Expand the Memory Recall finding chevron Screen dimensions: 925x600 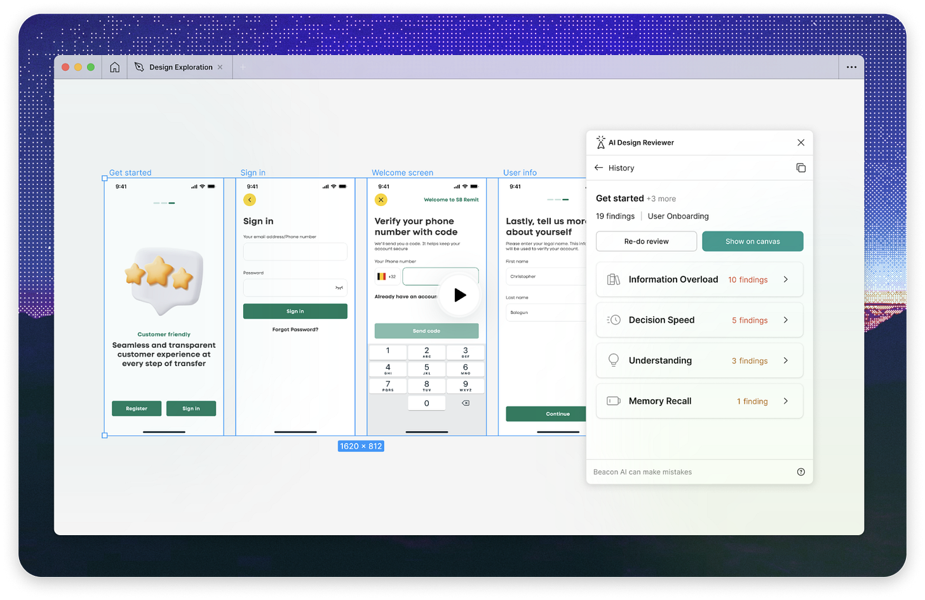point(786,401)
